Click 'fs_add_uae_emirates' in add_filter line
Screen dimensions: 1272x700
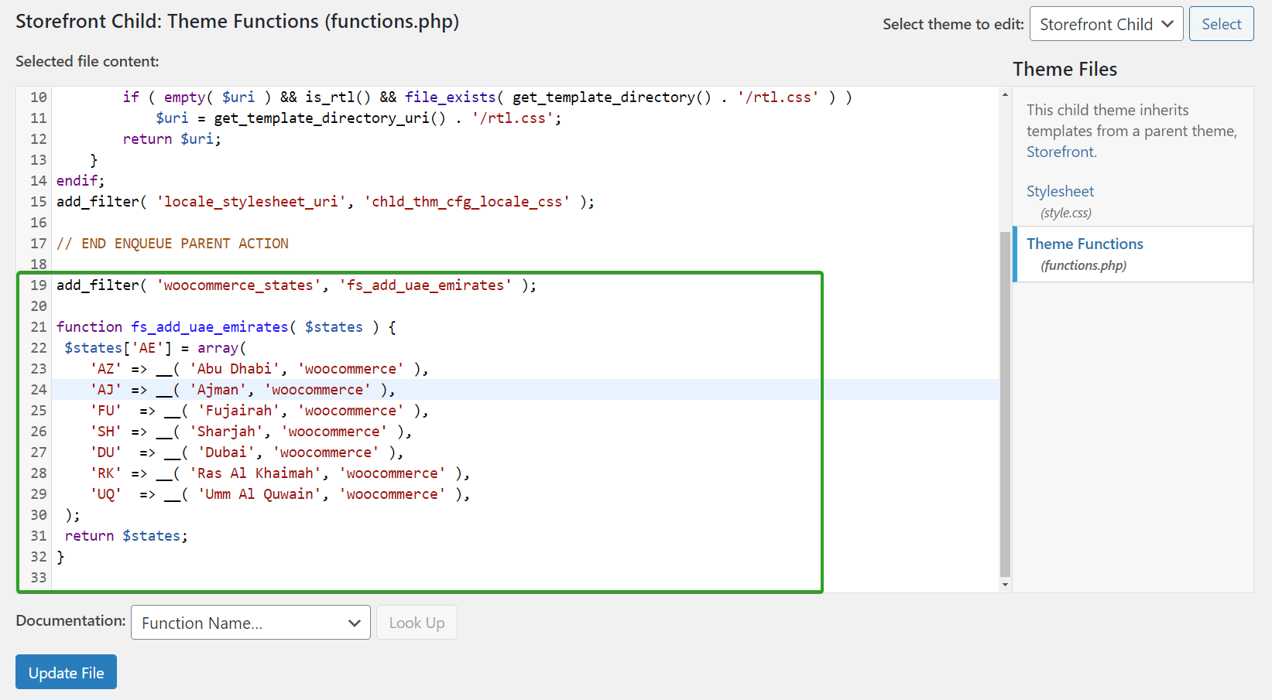click(426, 285)
